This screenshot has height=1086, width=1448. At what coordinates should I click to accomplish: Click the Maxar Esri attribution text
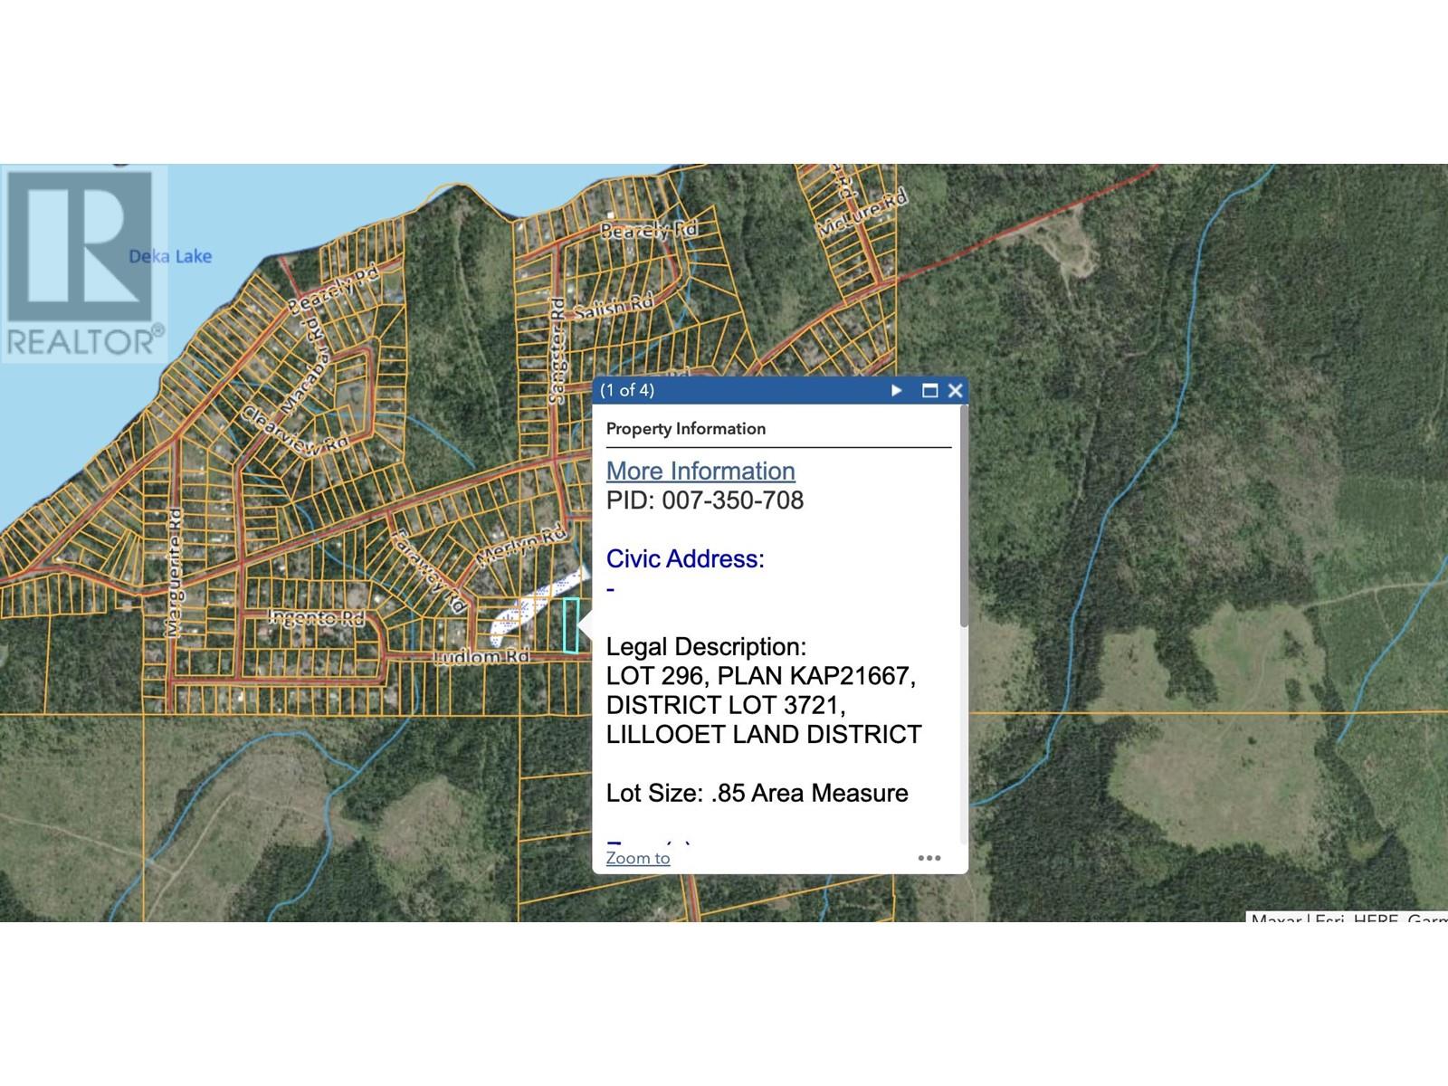[x=1347, y=919]
